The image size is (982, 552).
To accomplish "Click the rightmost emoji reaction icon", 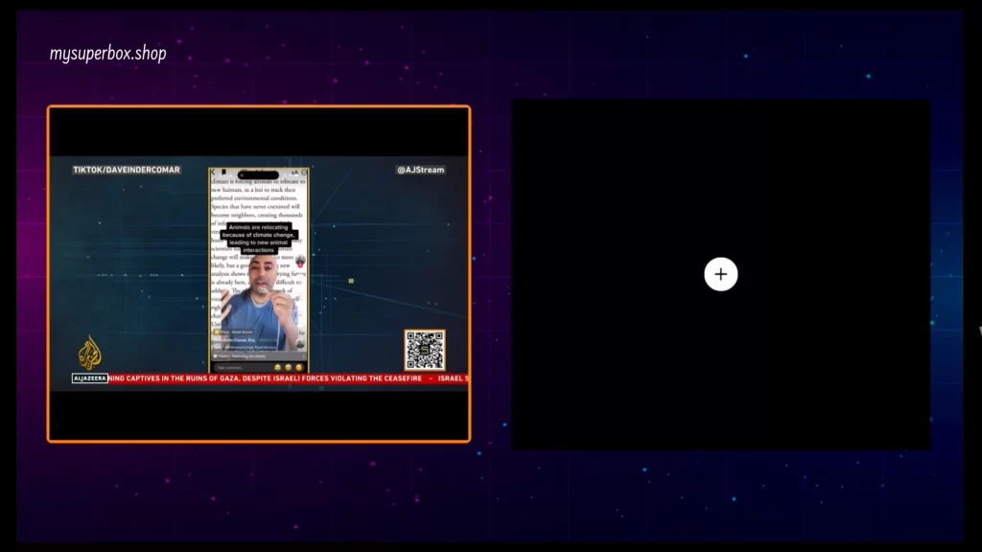I will coord(299,367).
